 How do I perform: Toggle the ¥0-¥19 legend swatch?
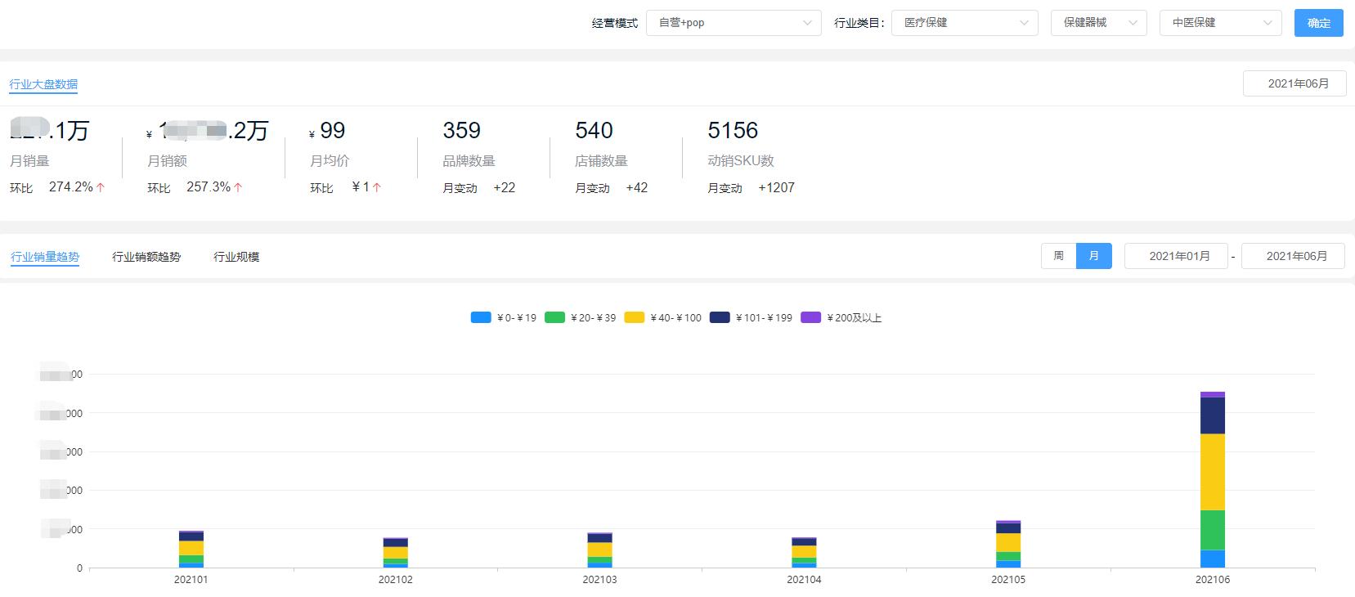481,317
